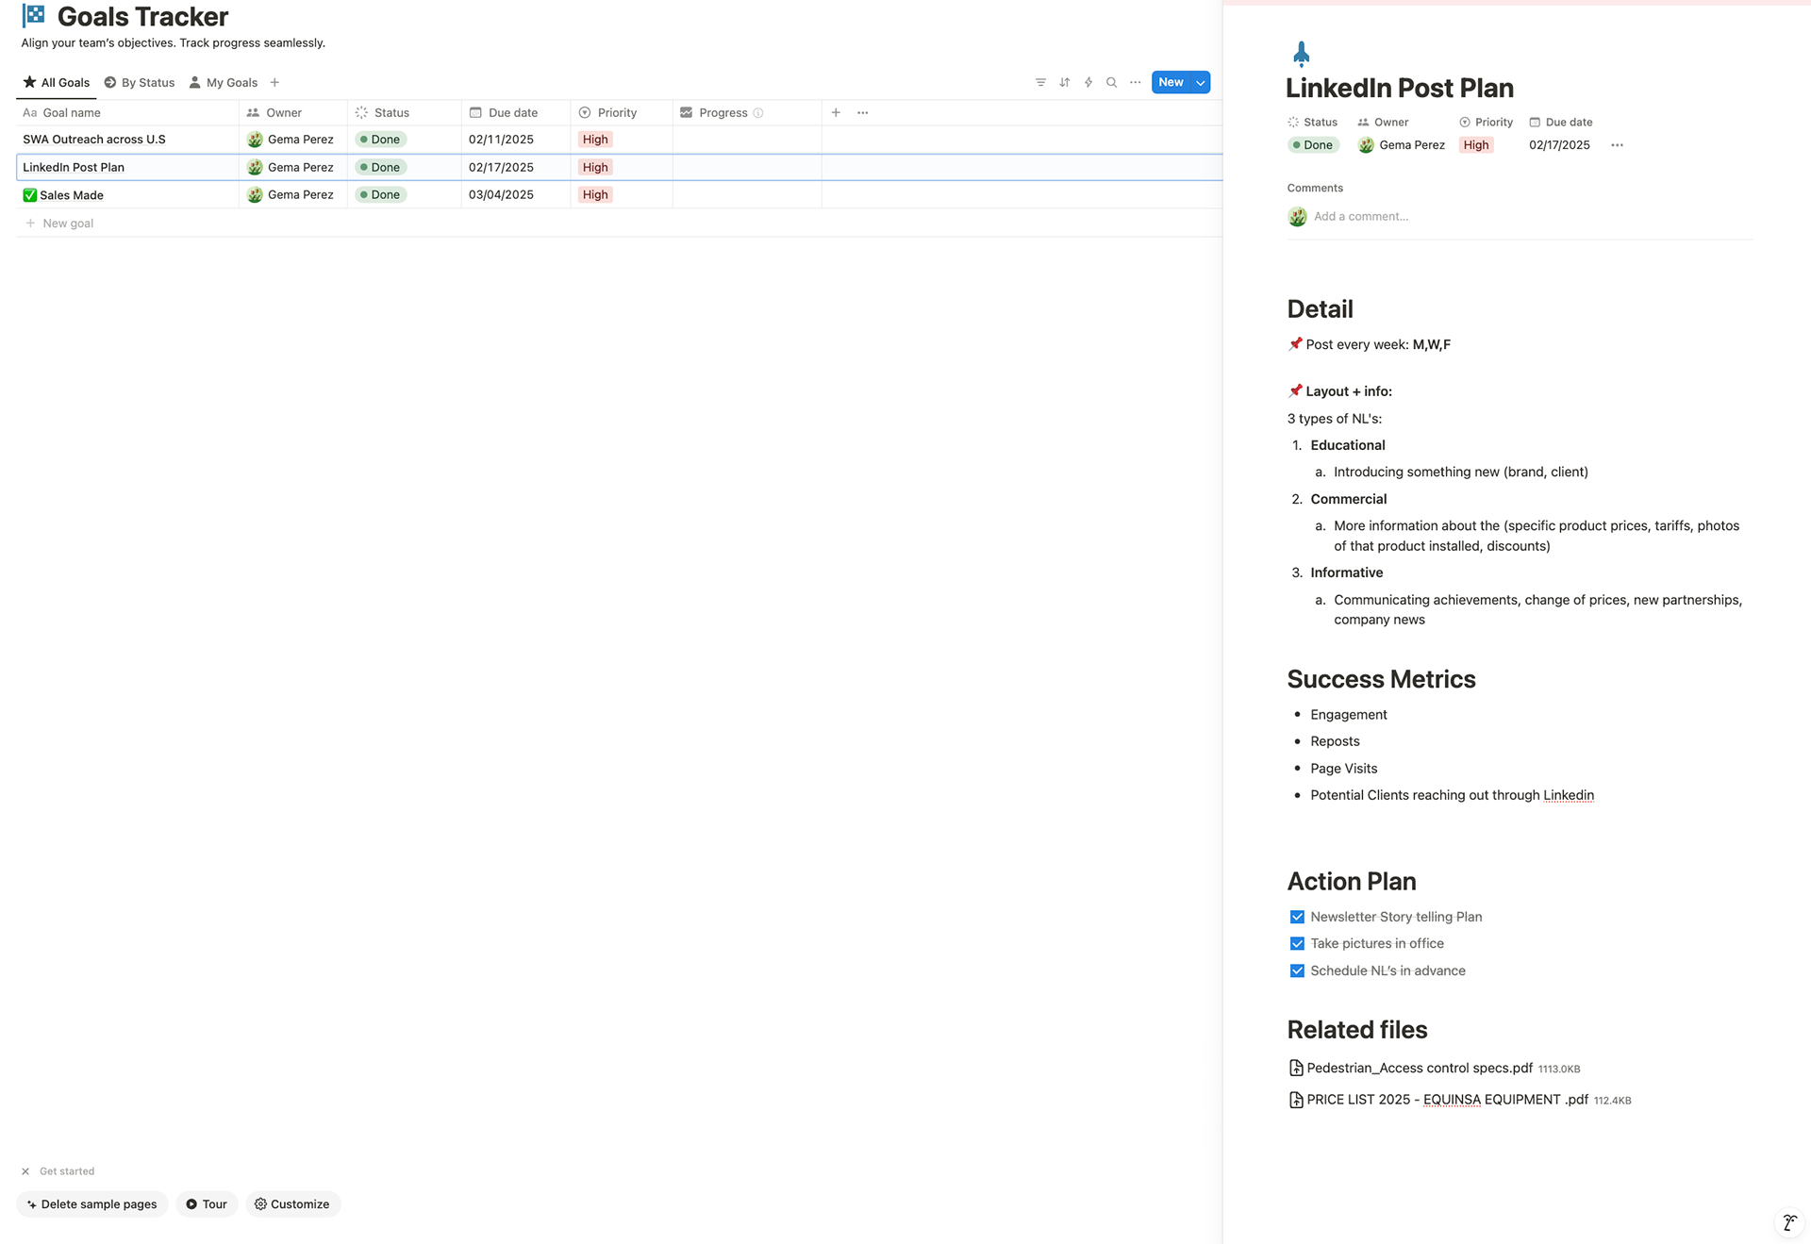Click the Progress column info icon
The image size is (1811, 1244).
tap(758, 113)
